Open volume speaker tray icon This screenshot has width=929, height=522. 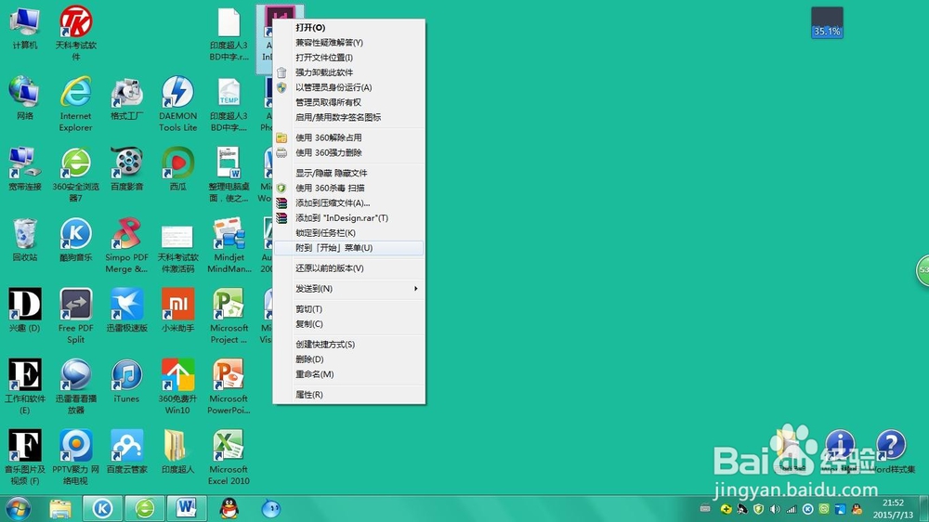[x=775, y=508]
